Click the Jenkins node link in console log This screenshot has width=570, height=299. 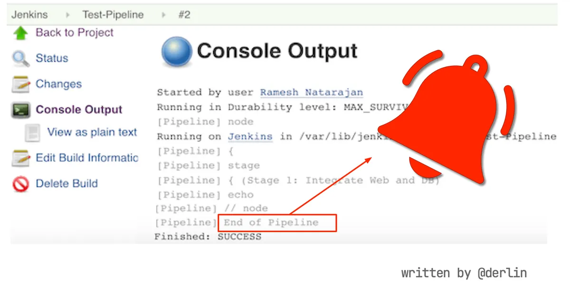tap(250, 137)
